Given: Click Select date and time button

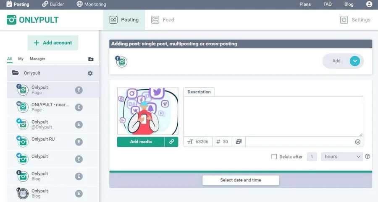Looking at the screenshot, I should (x=241, y=180).
